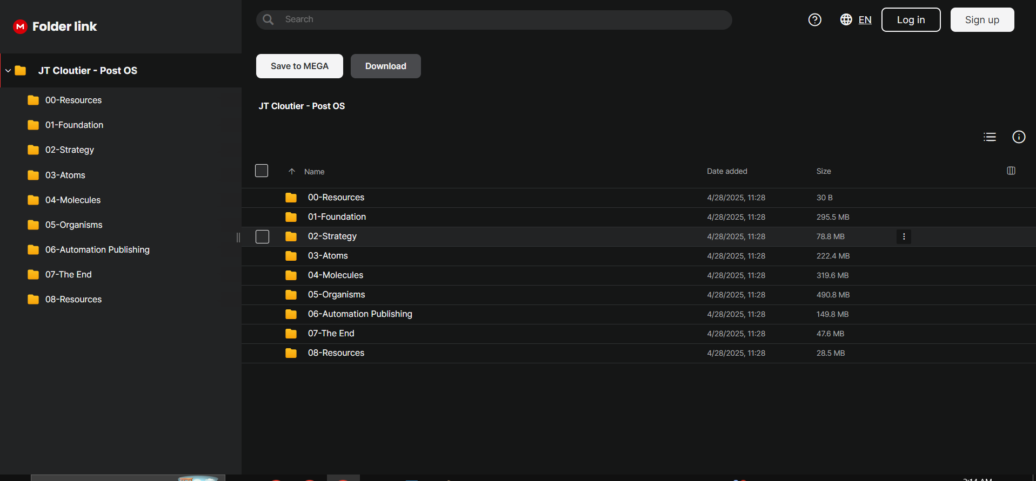Click the Sign up button

pos(982,20)
